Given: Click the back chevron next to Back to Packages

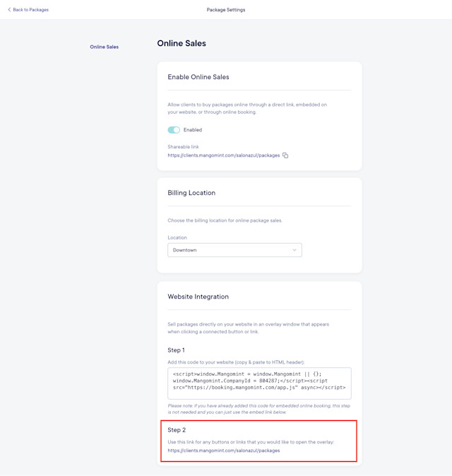Looking at the screenshot, I should click(9, 9).
